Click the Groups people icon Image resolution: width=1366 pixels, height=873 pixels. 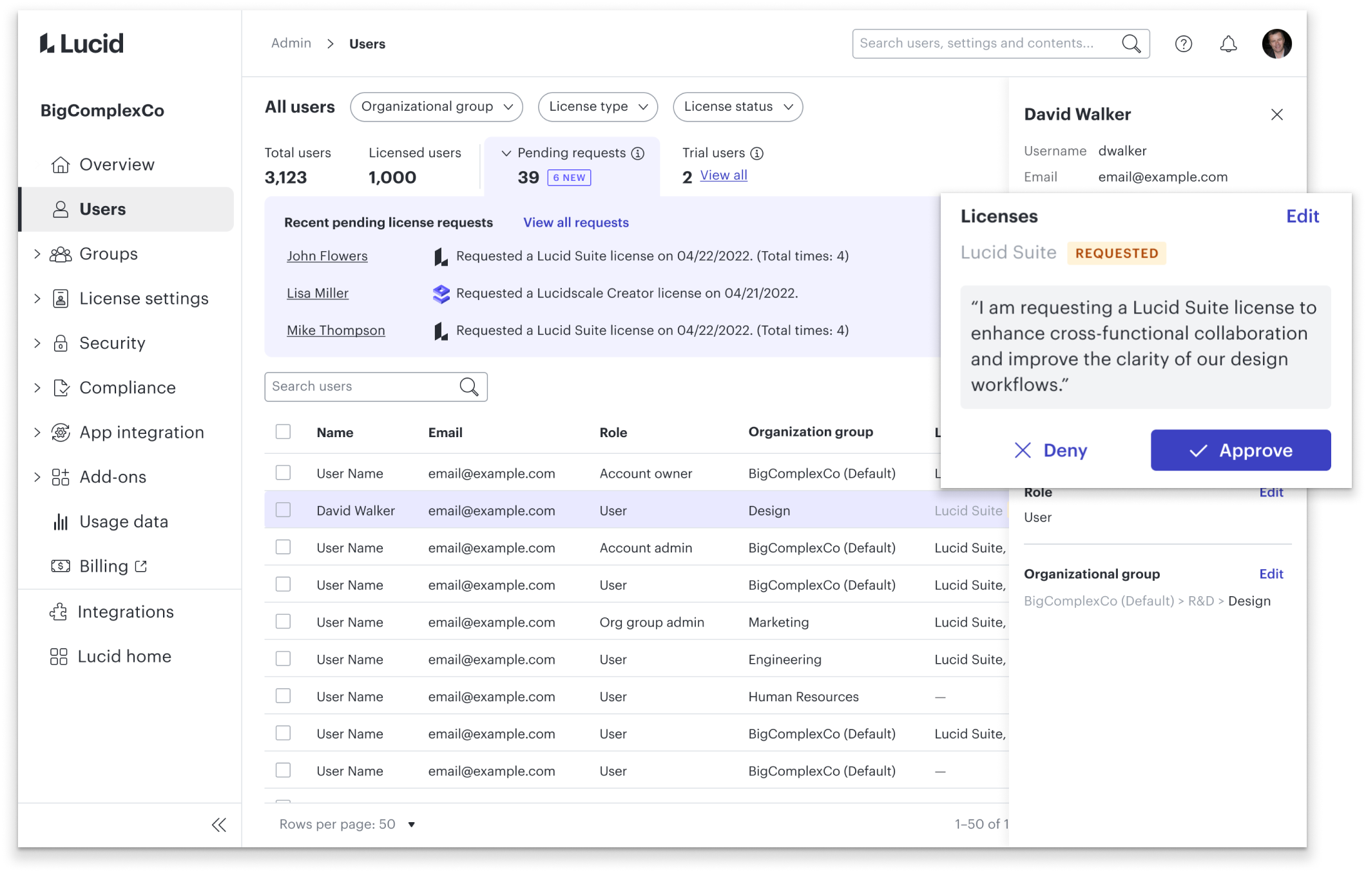click(61, 254)
